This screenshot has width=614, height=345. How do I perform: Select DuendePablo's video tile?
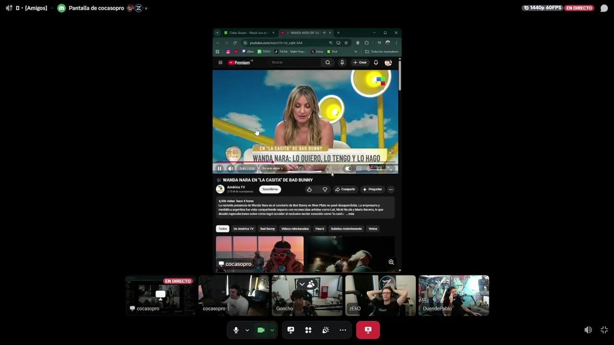454,295
